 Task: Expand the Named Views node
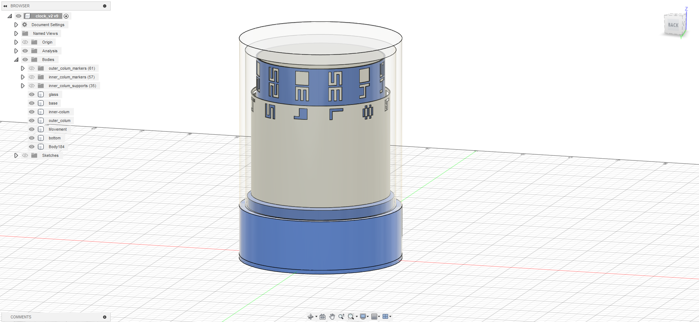(x=16, y=33)
